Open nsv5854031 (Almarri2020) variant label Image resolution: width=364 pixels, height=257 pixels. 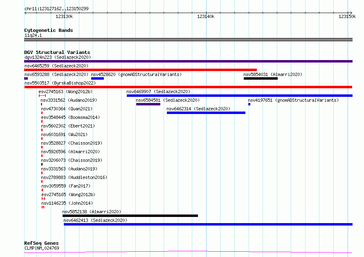click(273, 74)
